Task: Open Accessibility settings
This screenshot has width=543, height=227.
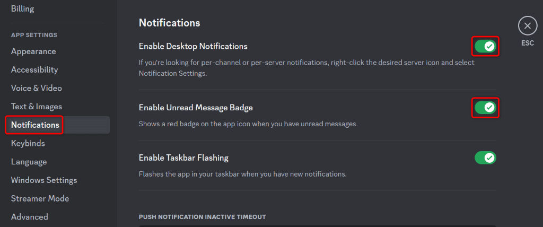Action: [x=34, y=69]
